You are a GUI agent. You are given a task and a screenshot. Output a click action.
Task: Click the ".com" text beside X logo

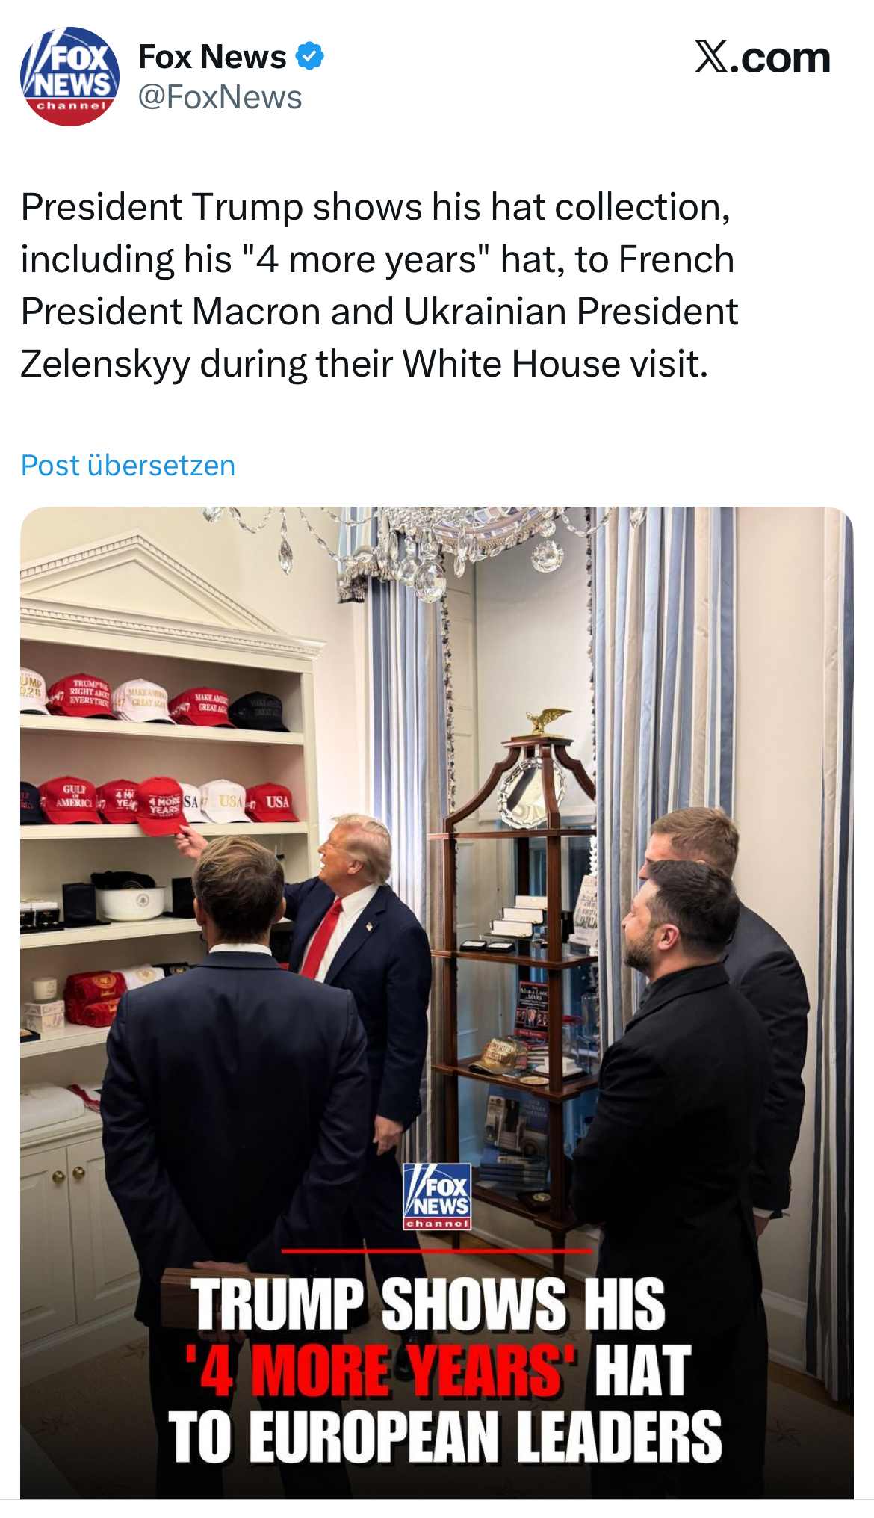coord(780,58)
